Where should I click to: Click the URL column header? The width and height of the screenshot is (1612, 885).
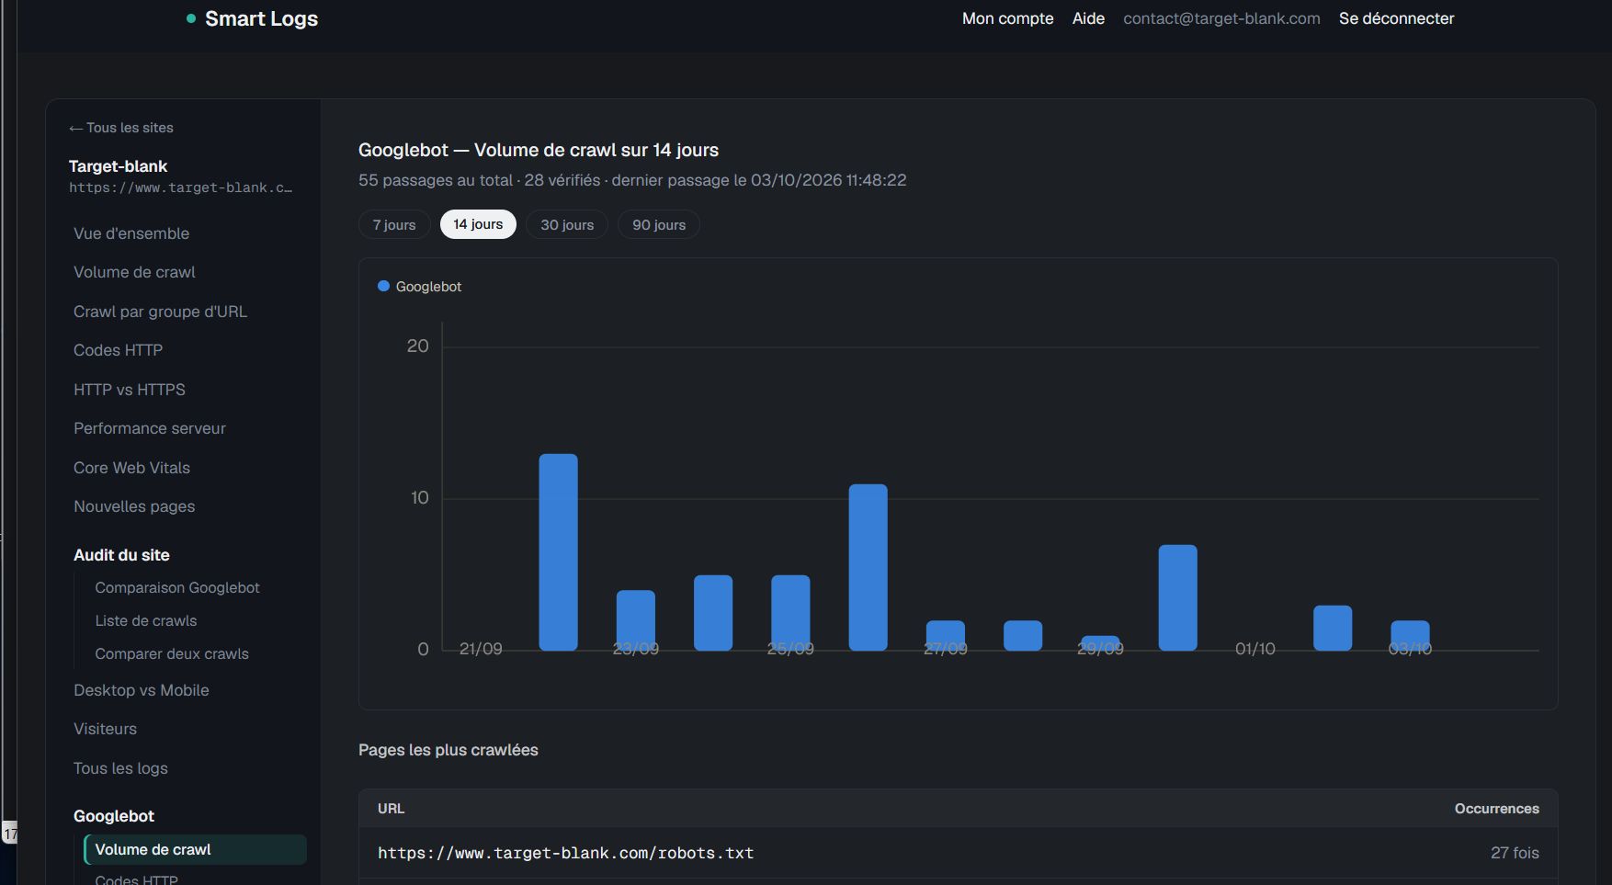pyautogui.click(x=391, y=809)
